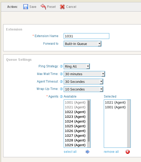Open Agents help question icon
Viewport: 141px width, 162px height.
tap(61, 97)
